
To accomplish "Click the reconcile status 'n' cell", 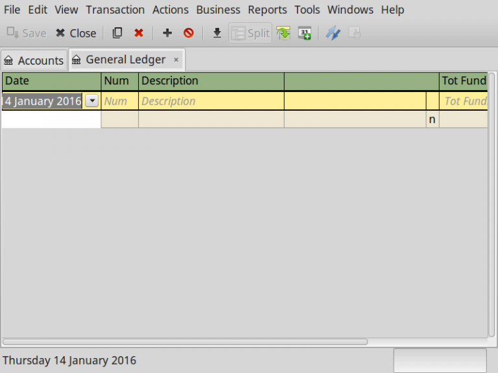I will point(433,120).
